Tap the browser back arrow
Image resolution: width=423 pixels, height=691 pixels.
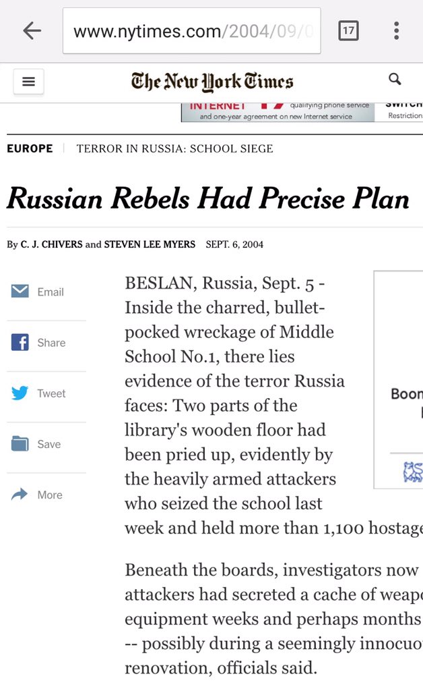click(x=32, y=30)
